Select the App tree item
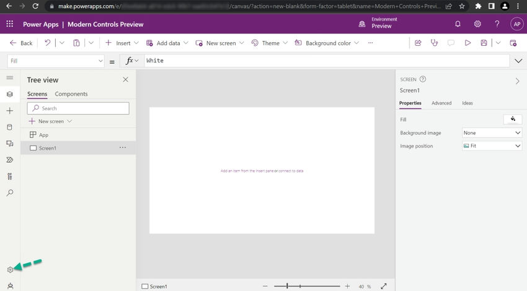Image resolution: width=527 pixels, height=291 pixels. 78,134
